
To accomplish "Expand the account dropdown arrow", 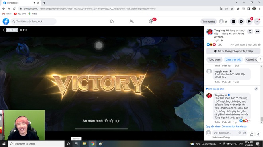I will [257, 21].
